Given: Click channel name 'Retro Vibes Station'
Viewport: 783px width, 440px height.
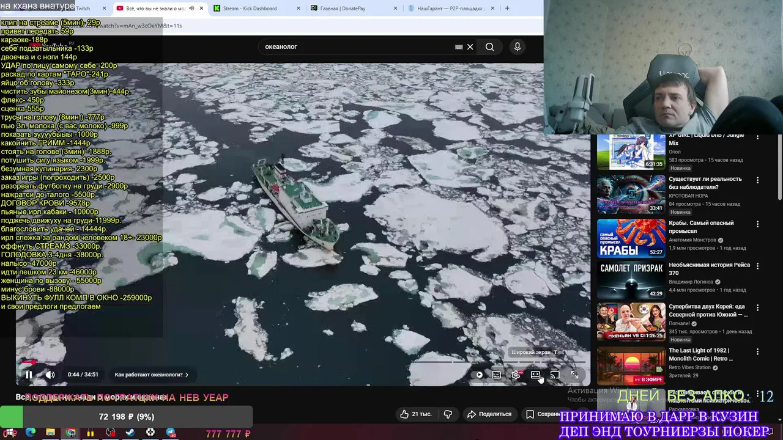Looking at the screenshot, I should click(691, 367).
